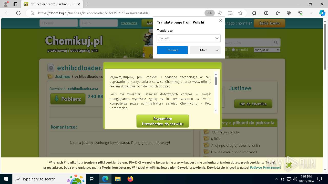
Task: Open Windows Start menu
Action: (x=6, y=179)
